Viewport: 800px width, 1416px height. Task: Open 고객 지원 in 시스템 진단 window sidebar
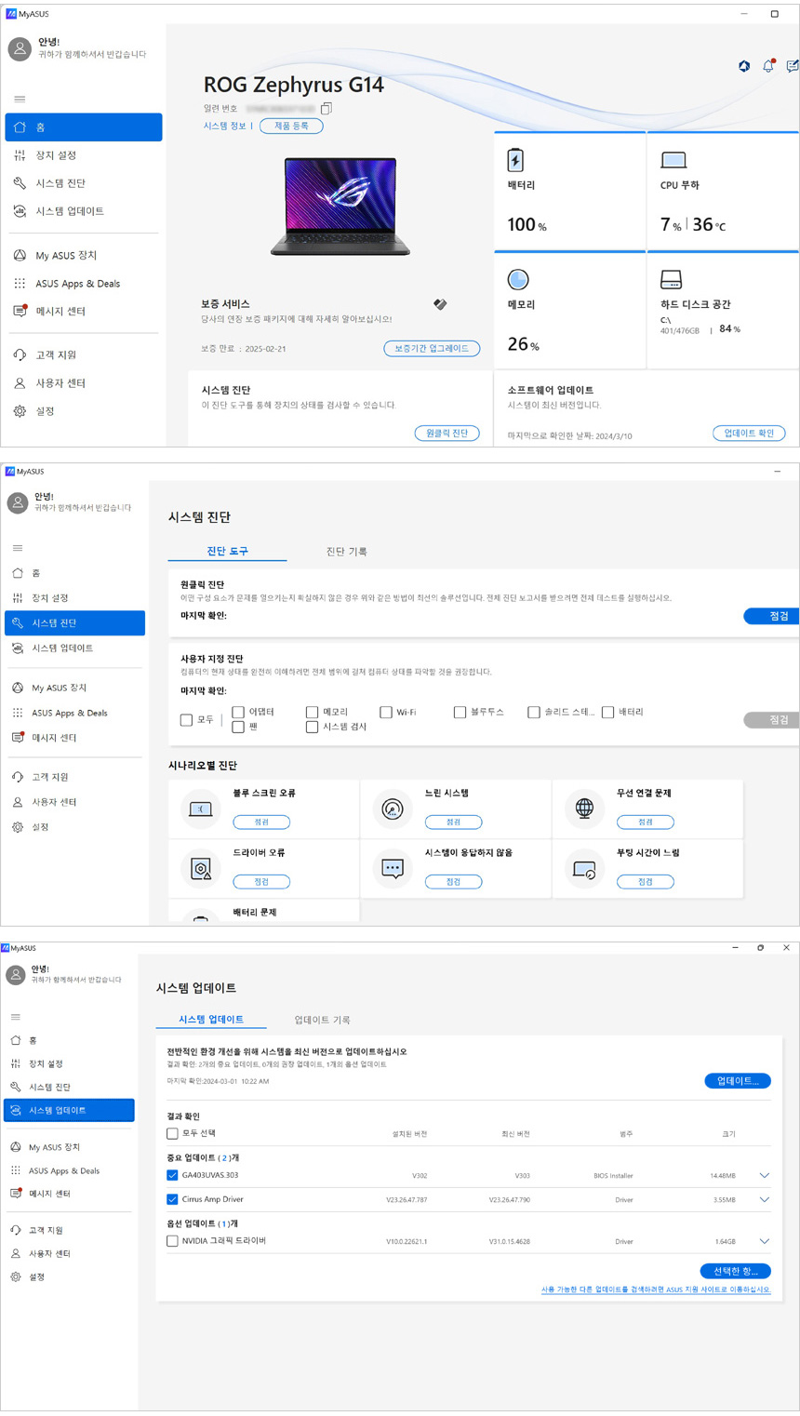74,777
